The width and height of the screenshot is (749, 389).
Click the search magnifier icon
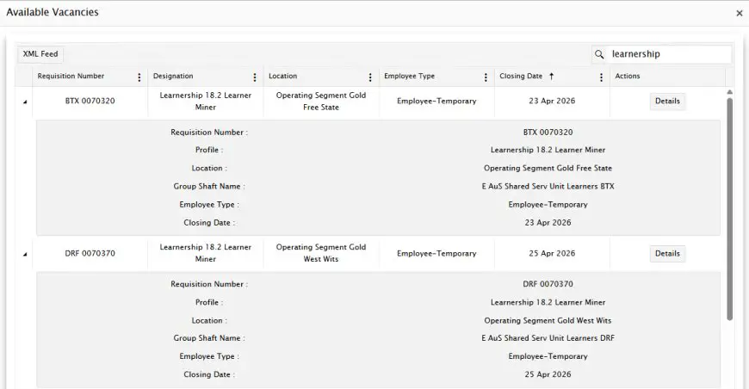click(x=599, y=54)
